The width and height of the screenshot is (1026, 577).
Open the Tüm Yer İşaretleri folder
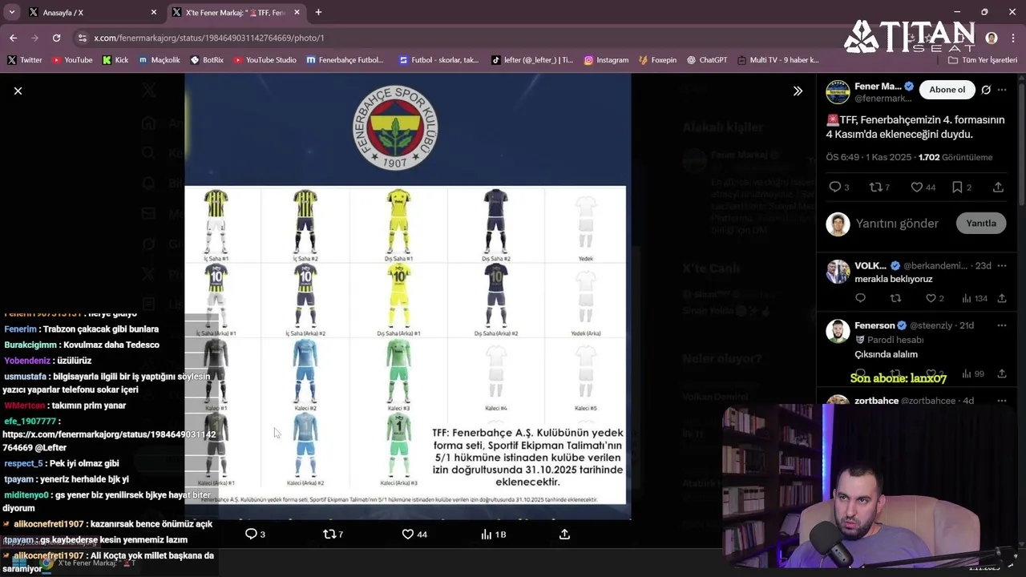[982, 60]
